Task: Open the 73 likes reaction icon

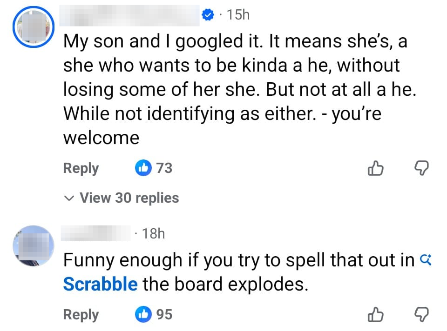Action: click(143, 168)
